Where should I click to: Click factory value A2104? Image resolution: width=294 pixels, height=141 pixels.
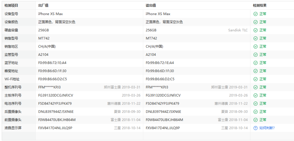click(x=43, y=55)
